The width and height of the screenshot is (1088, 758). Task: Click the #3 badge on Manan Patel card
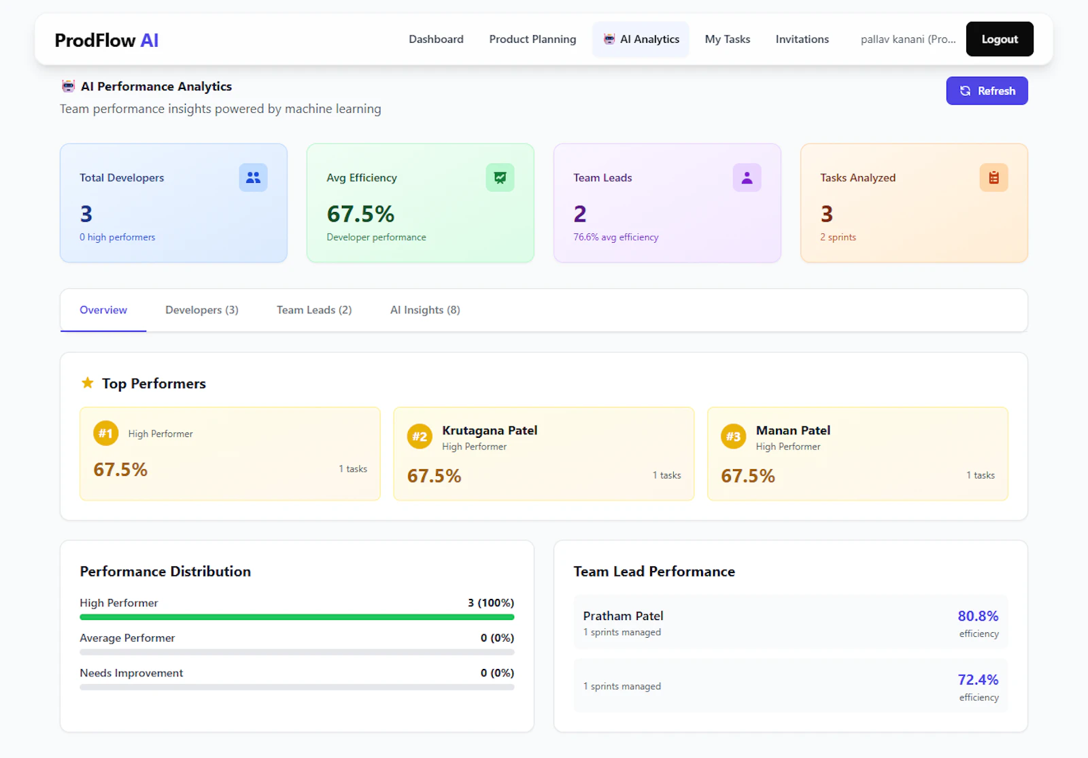[x=733, y=437]
